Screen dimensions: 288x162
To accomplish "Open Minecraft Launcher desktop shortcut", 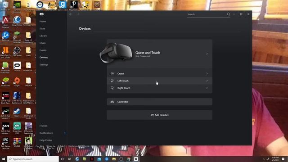I will click(x=17, y=37).
